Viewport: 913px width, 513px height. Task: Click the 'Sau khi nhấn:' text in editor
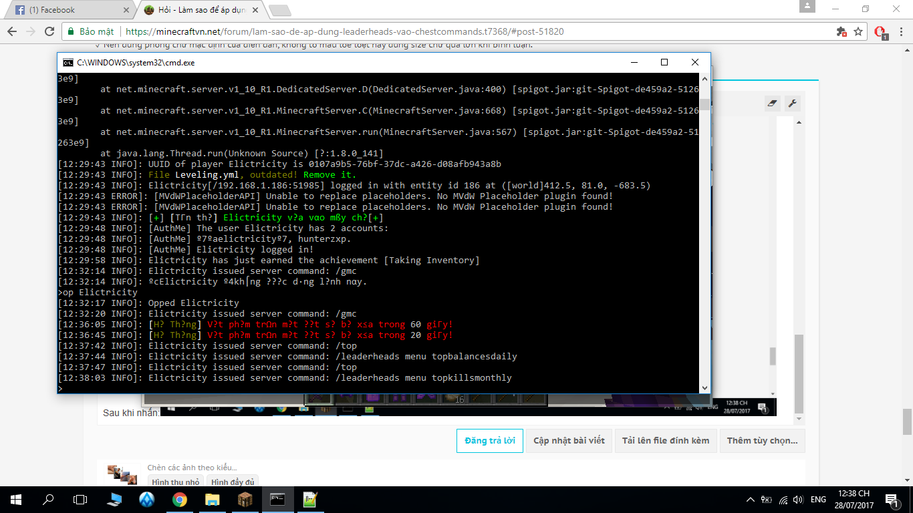(x=131, y=413)
